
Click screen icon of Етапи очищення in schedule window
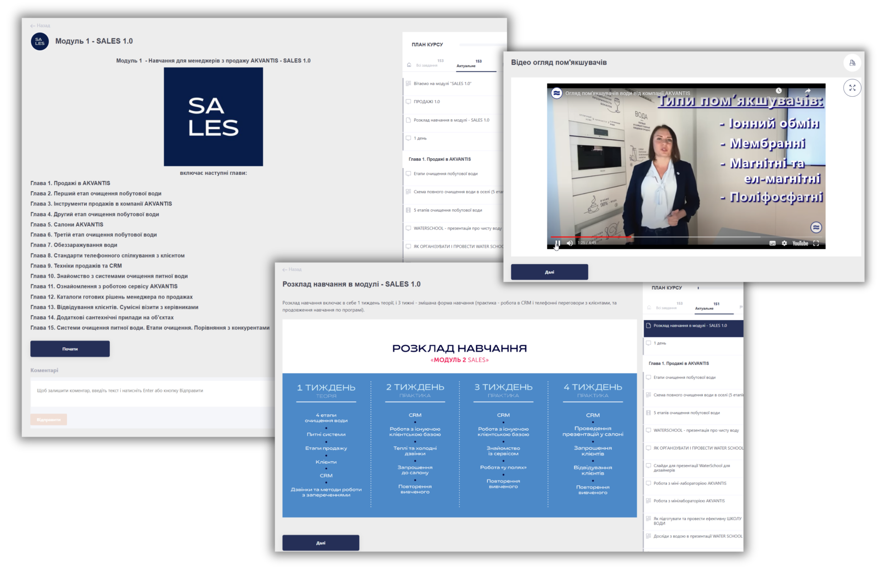tap(649, 378)
